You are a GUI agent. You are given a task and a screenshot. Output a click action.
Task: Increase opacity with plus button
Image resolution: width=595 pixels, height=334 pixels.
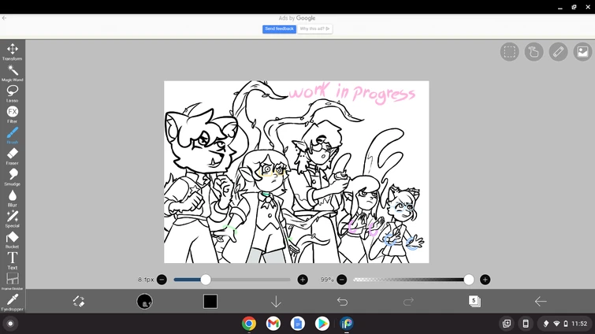click(x=485, y=280)
